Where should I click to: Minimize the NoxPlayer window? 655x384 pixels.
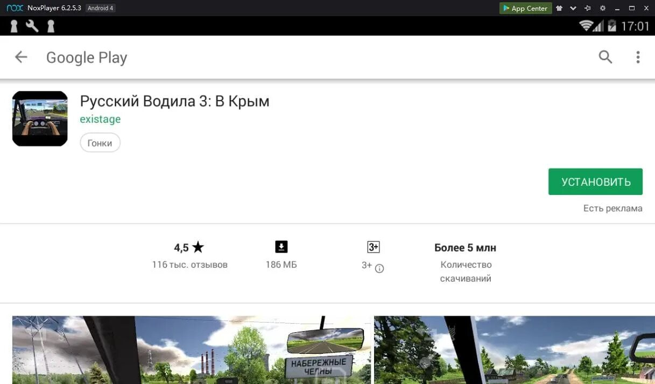(617, 8)
